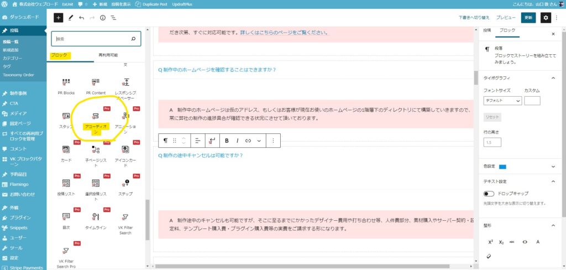
Task: Open more rich text controls chevron
Action: [x=259, y=141]
